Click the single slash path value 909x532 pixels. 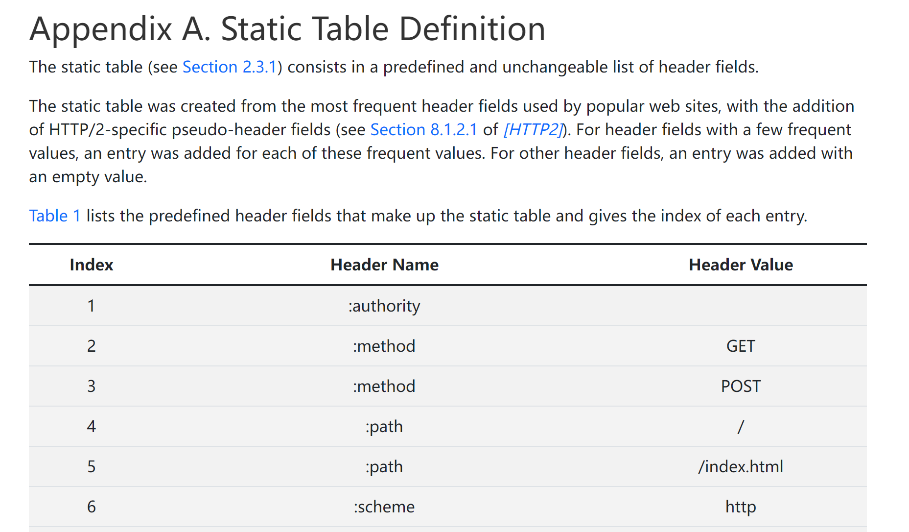click(741, 426)
